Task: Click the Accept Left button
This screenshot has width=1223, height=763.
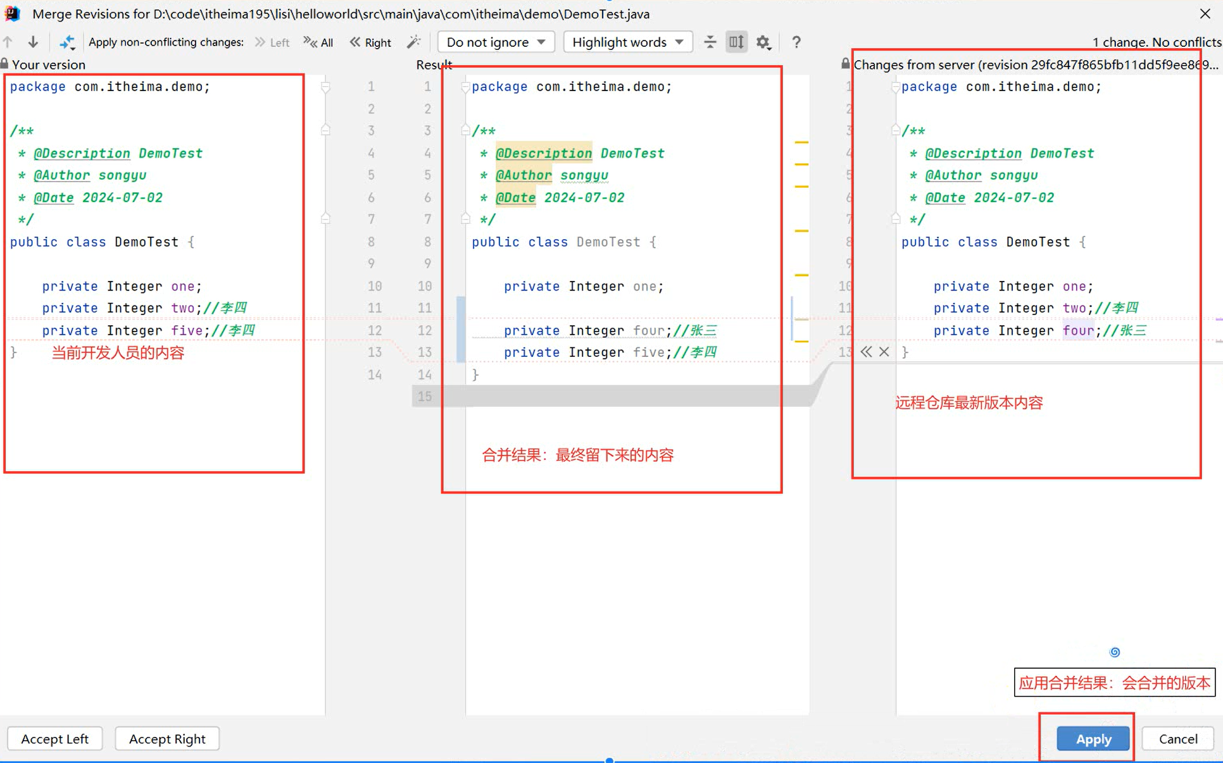Action: point(55,738)
